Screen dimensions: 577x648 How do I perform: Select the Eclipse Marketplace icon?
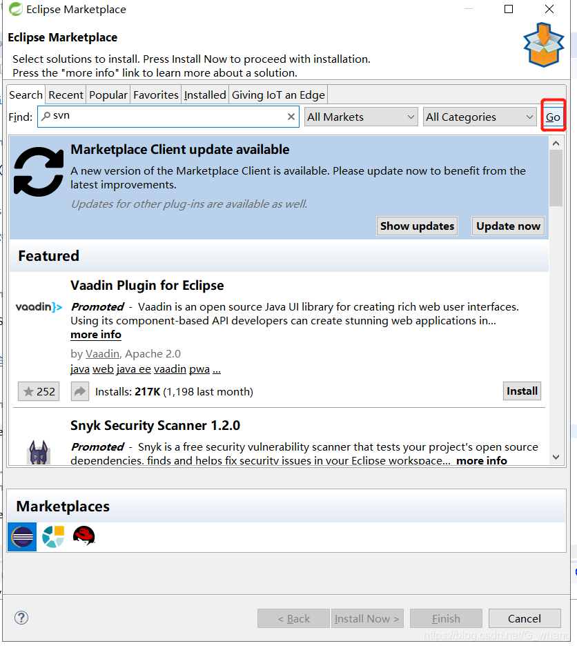point(22,536)
